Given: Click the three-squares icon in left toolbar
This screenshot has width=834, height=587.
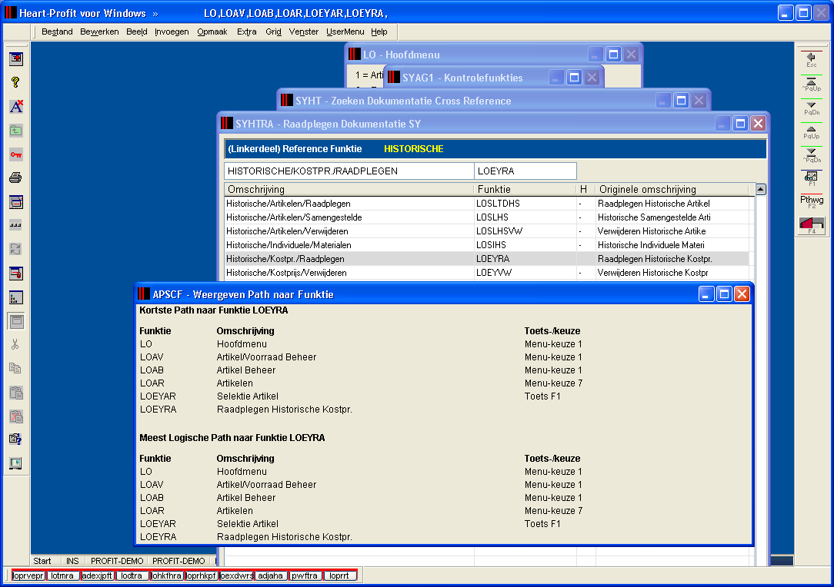Looking at the screenshot, I should [x=16, y=225].
